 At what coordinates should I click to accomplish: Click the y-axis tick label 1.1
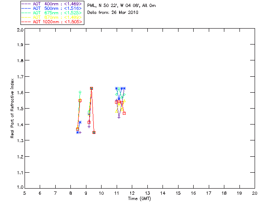[20, 173]
